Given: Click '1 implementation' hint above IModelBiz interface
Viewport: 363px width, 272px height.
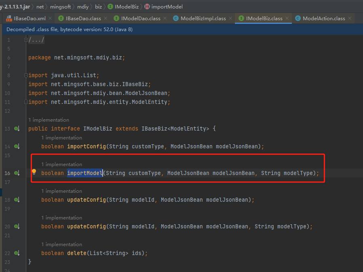Looking at the screenshot, I should [x=49, y=120].
